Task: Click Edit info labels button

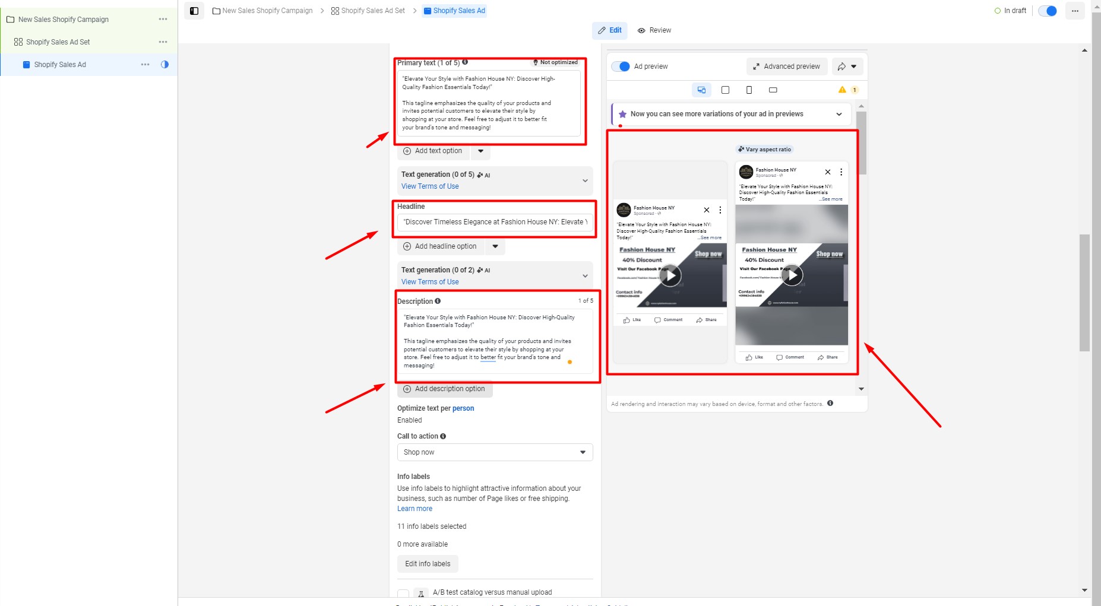Action: point(428,564)
